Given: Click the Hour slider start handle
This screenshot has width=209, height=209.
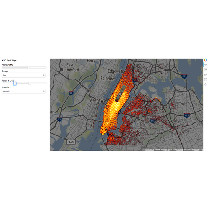Looking at the screenshot, I should (x=15, y=84).
